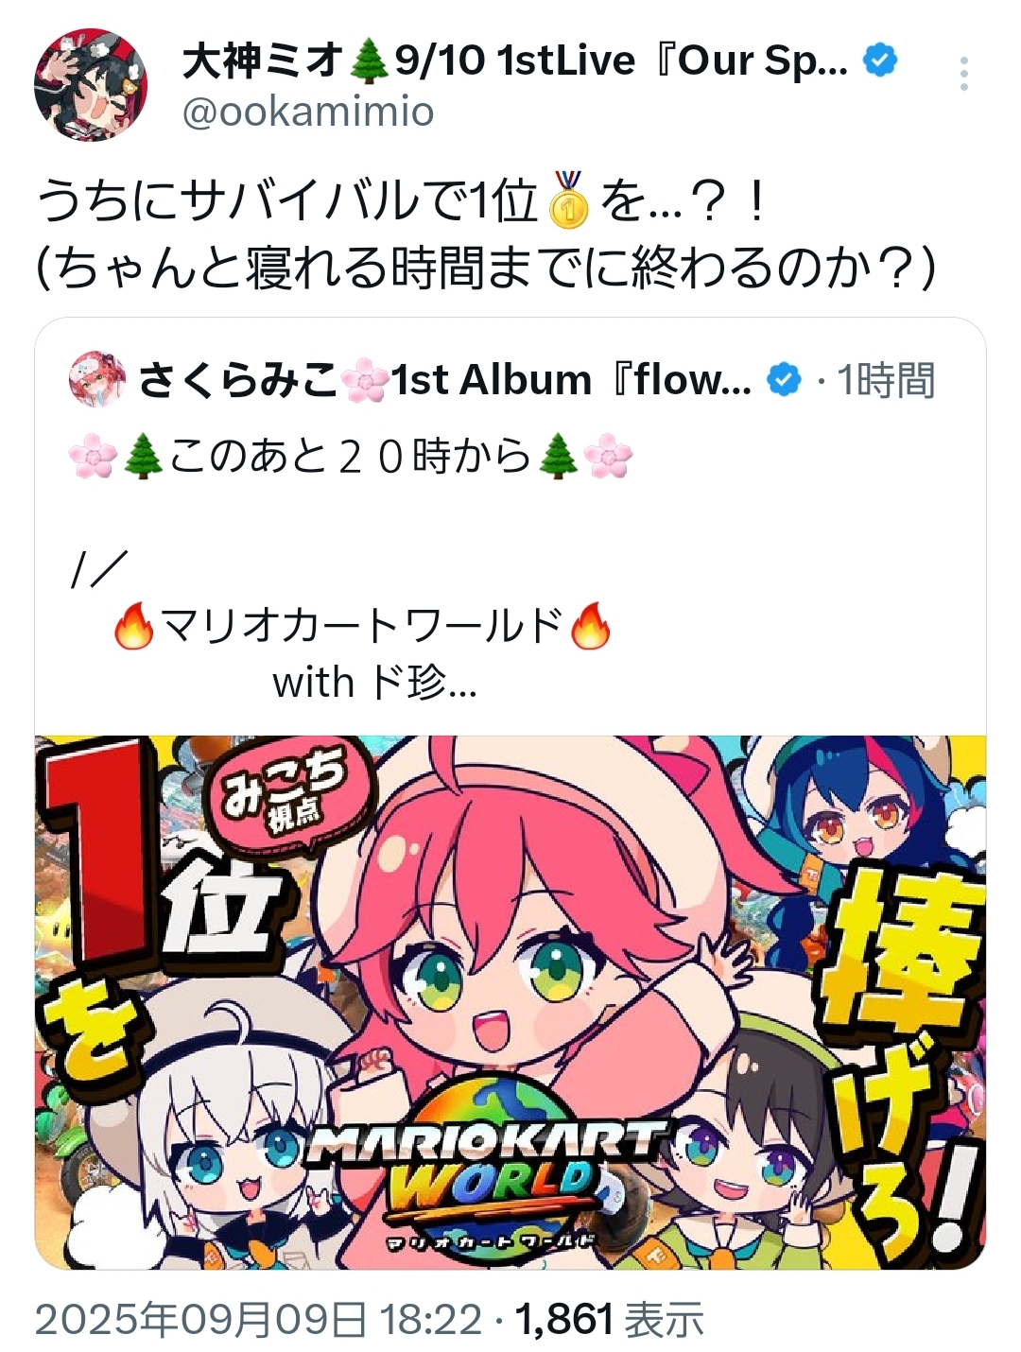Open quoted tweet line このあと２０時から
The width and height of the screenshot is (1021, 1352).
point(351,458)
